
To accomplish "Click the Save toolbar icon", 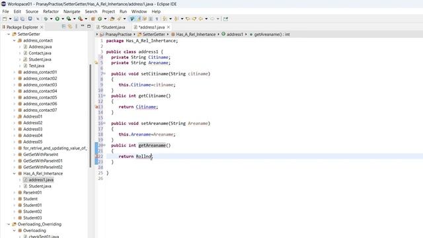I will pyautogui.click(x=16, y=19).
